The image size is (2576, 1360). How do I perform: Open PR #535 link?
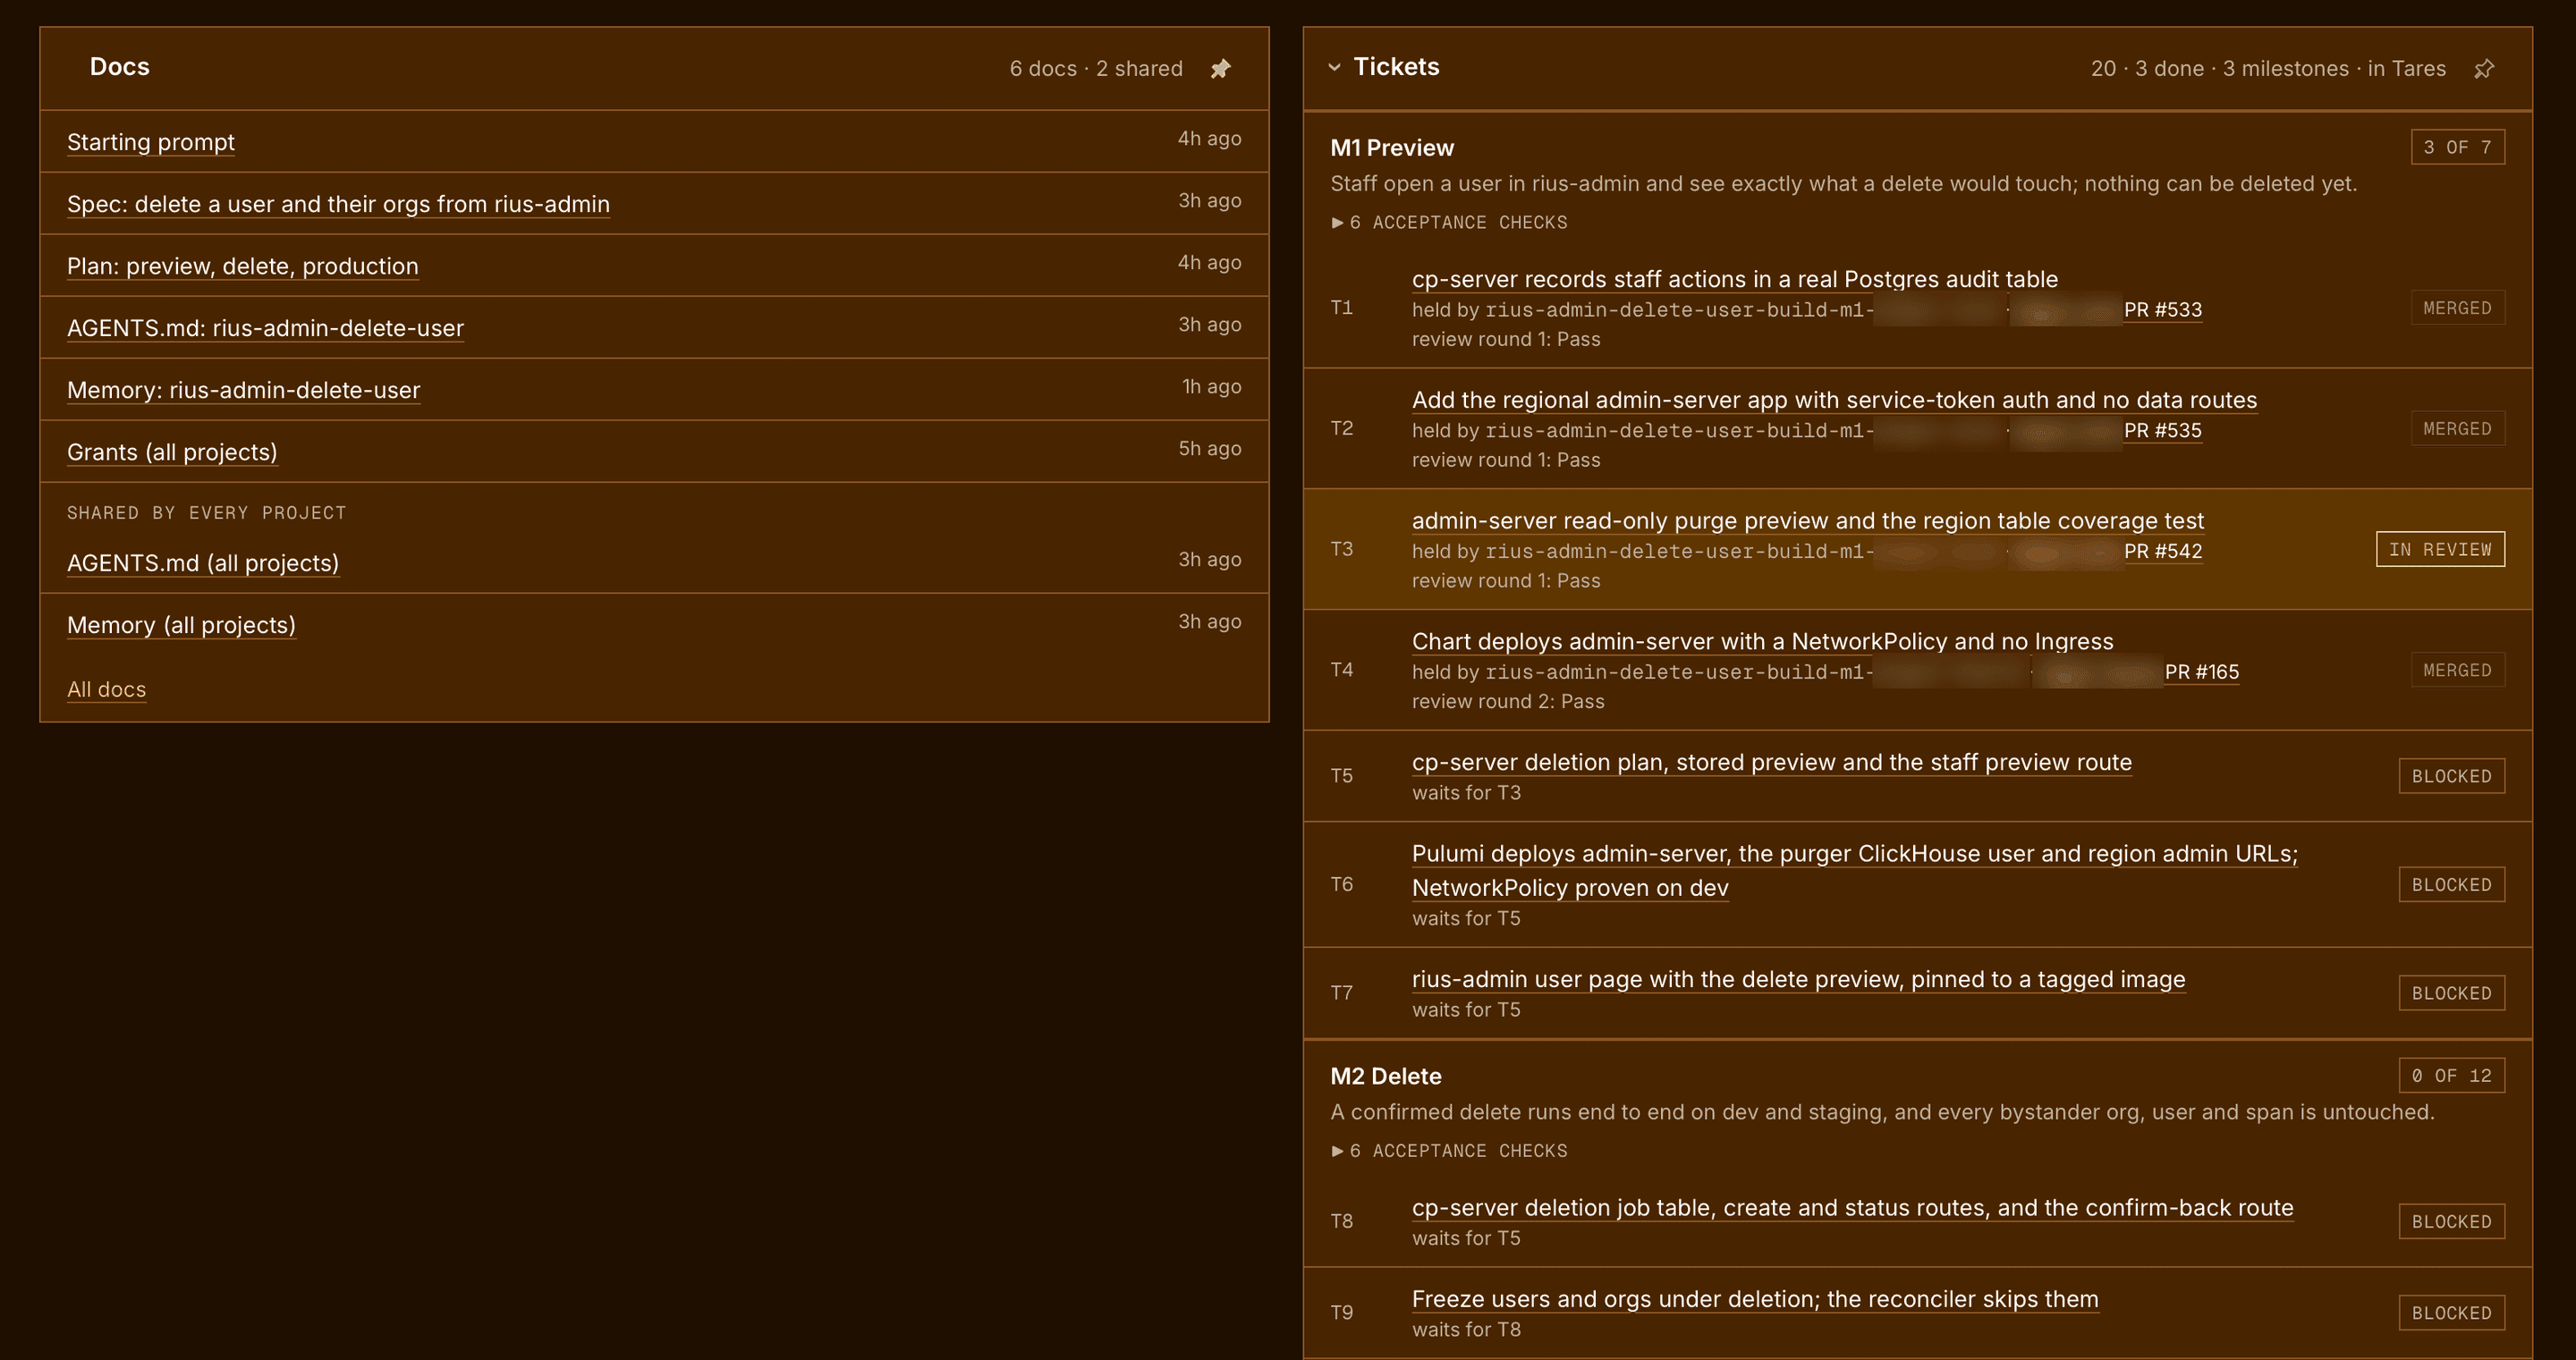pos(2163,431)
